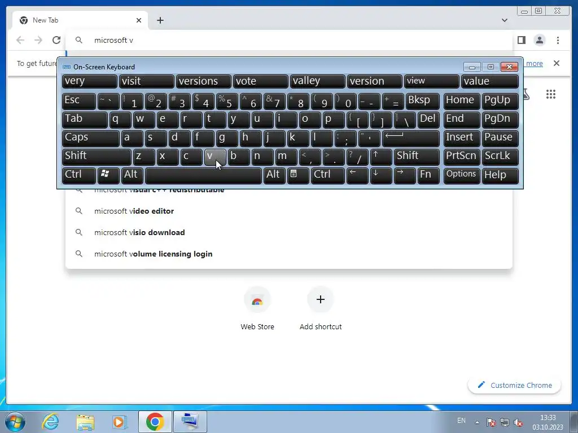Open a new tab with plus button
The height and width of the screenshot is (433, 578).
point(160,20)
